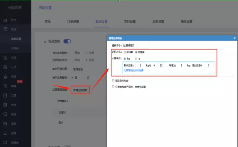Open the 统计 statistics icon in sidebar
238x147 pixels.
click(x=5, y=20)
